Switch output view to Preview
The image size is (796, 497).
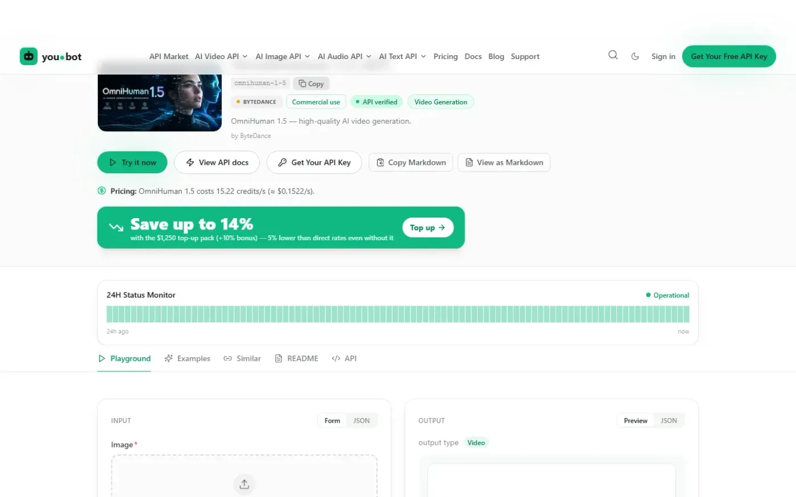(x=635, y=421)
